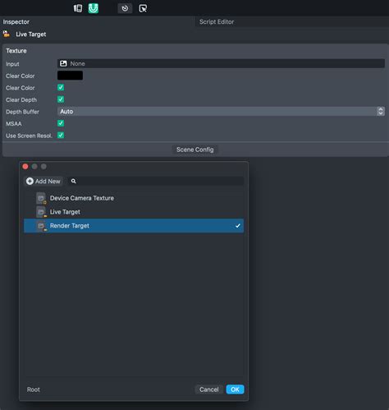This screenshot has width=389, height=410.
Task: Uncheck the Clear Depth checkbox
Action: 61,99
